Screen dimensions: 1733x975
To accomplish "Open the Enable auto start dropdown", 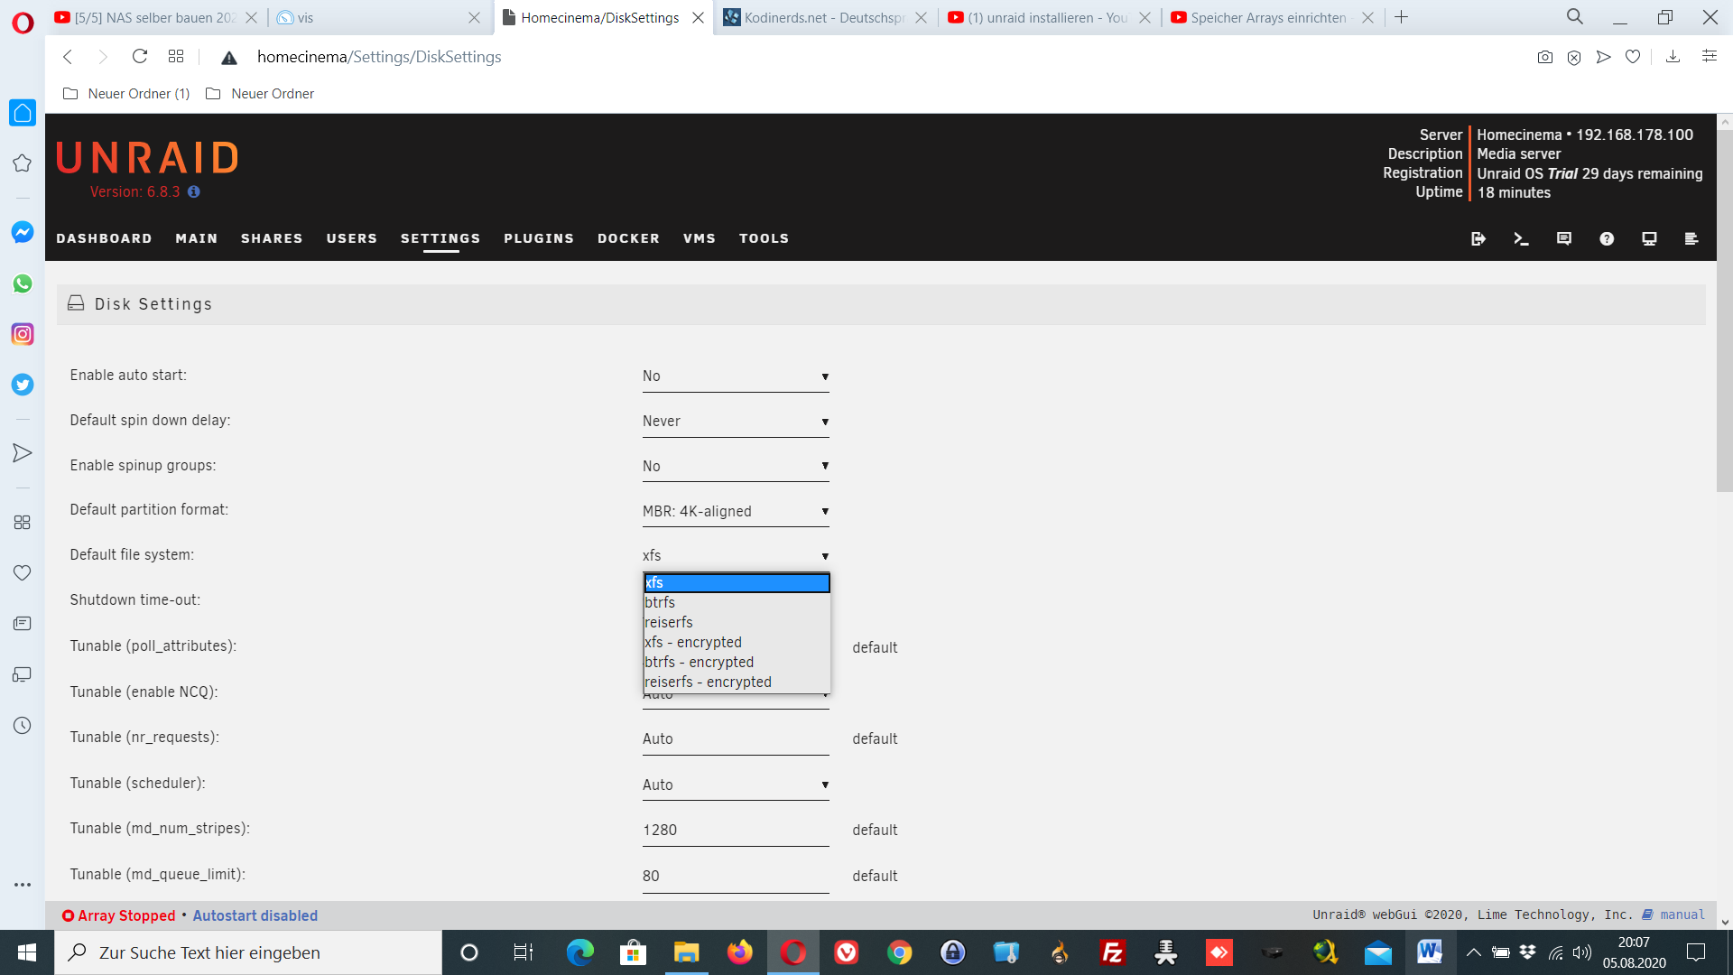I will coord(736,376).
